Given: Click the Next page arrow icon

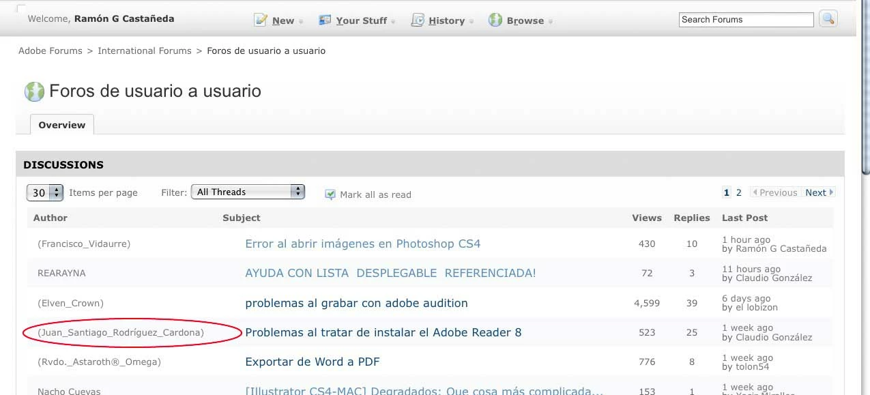Looking at the screenshot, I should (x=832, y=193).
